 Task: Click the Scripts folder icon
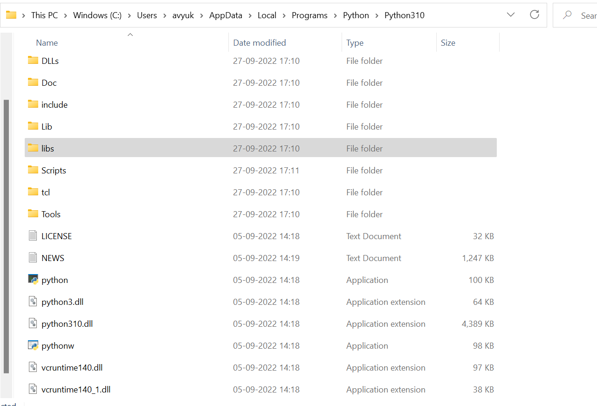tap(33, 170)
